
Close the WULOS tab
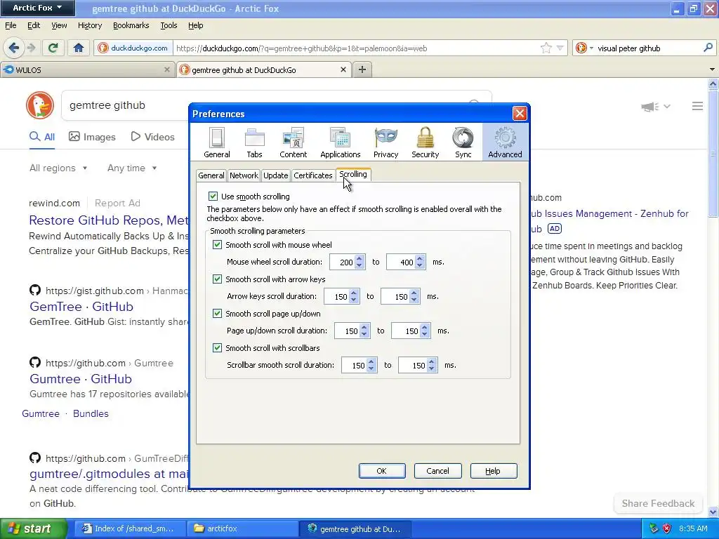(167, 69)
